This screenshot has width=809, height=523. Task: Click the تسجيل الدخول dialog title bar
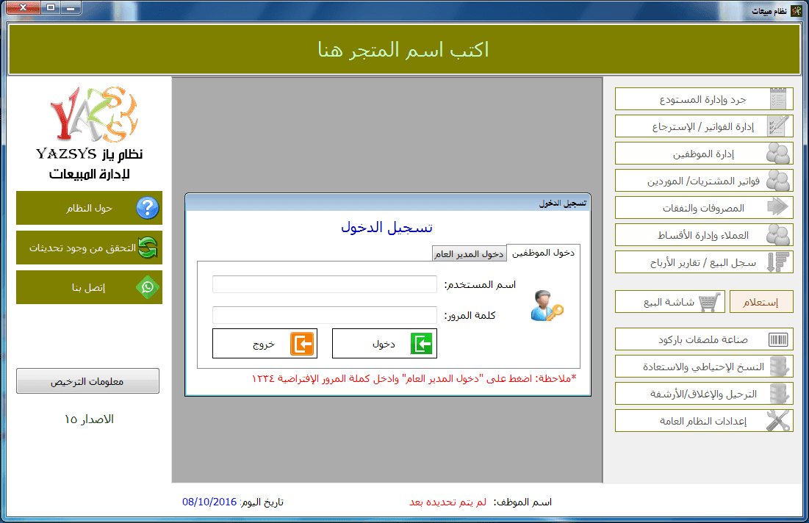388,203
